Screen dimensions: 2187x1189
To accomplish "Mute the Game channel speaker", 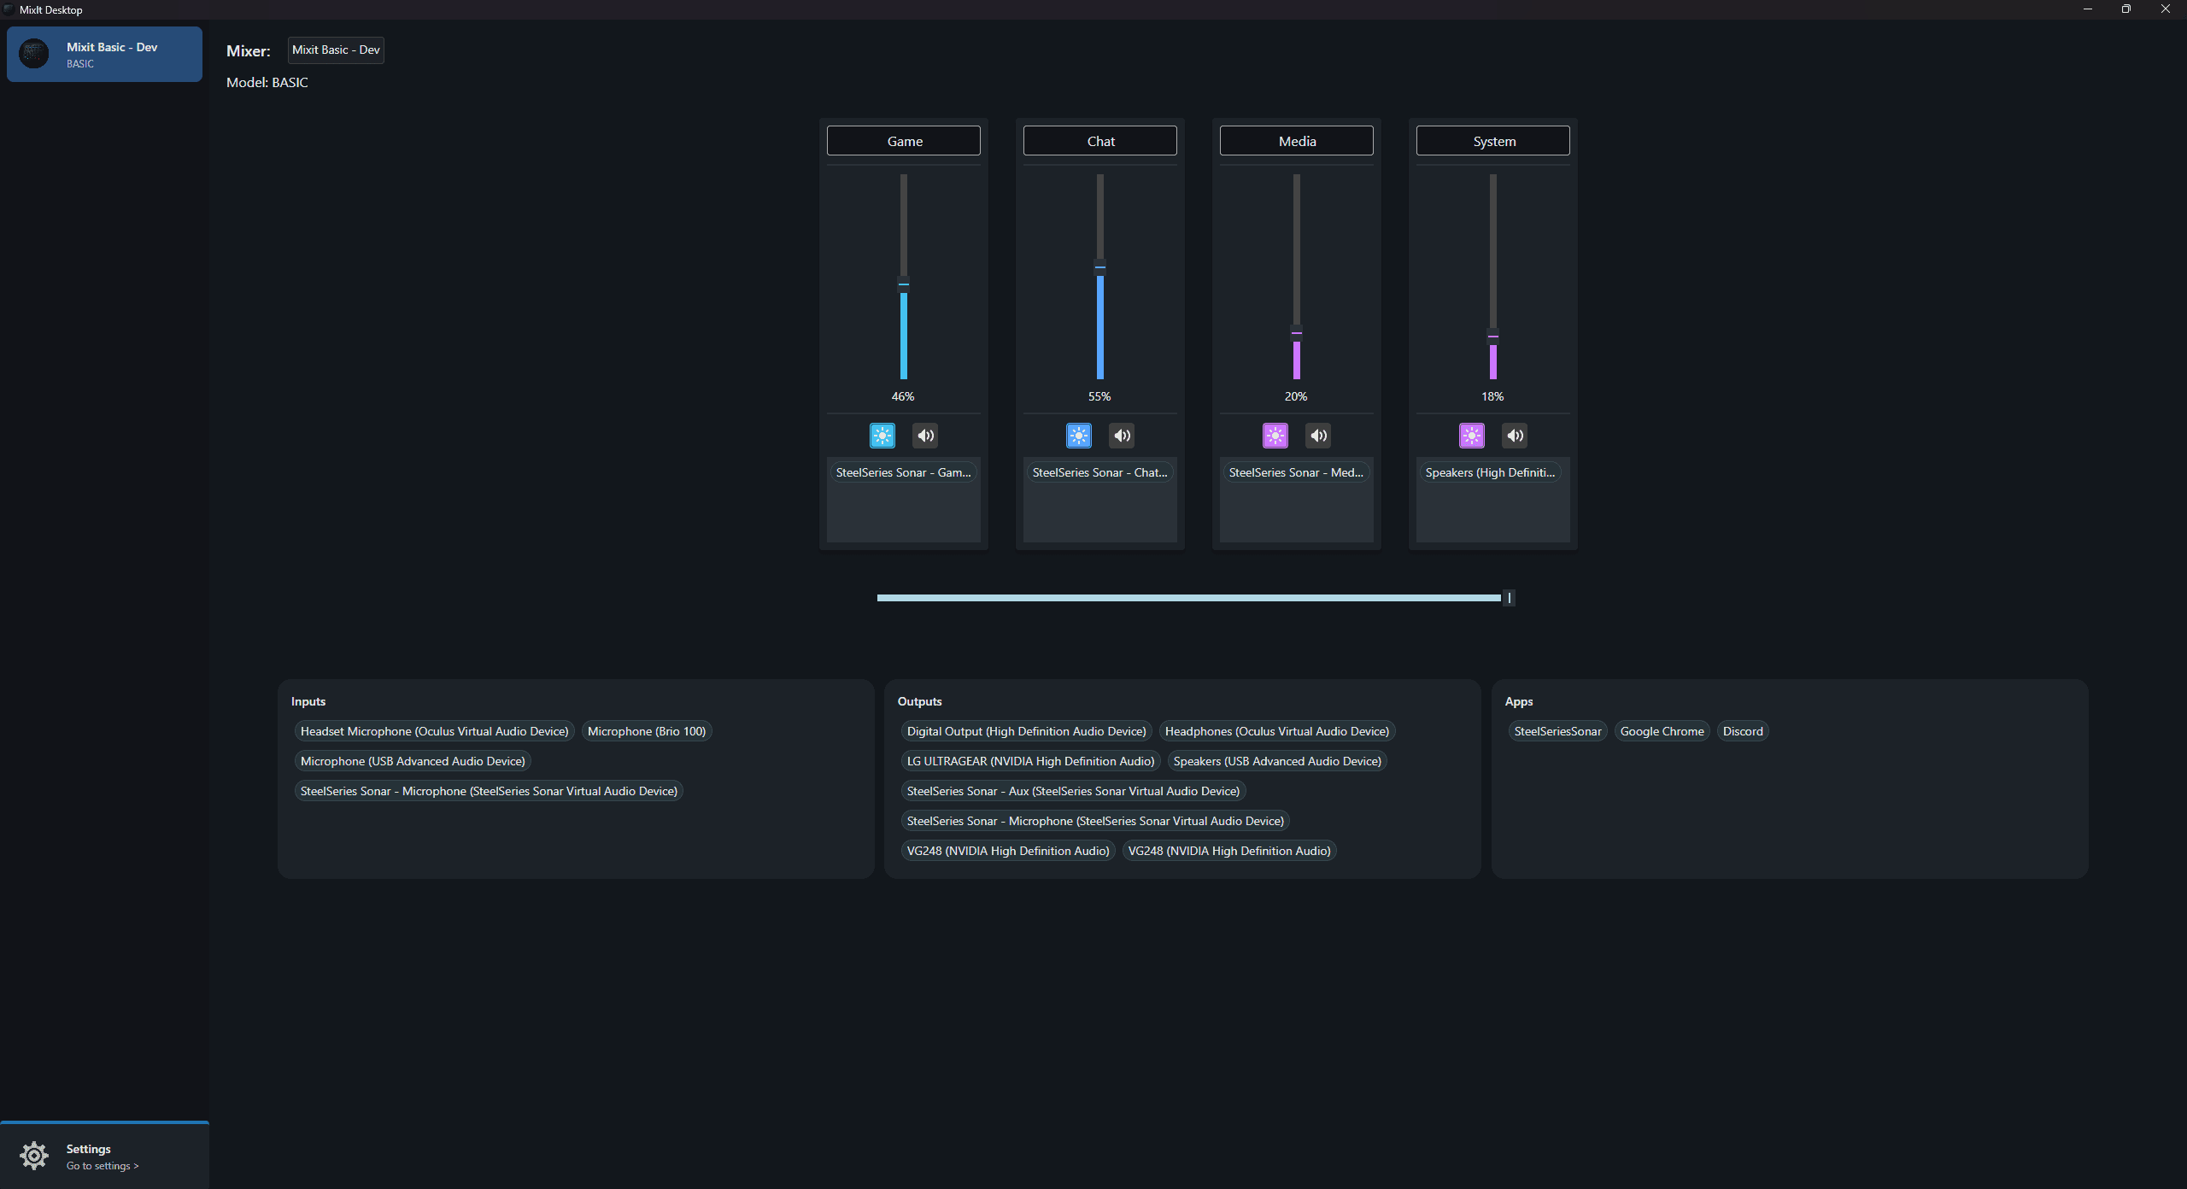I will click(x=925, y=436).
